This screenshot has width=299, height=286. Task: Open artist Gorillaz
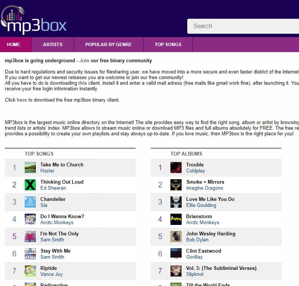tap(194, 257)
